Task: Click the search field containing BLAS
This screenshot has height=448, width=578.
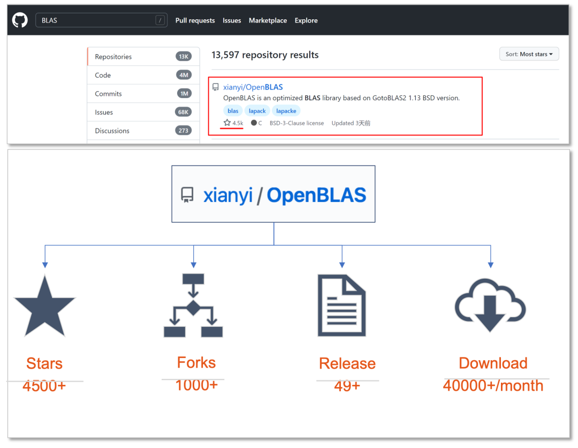Action: click(x=96, y=20)
